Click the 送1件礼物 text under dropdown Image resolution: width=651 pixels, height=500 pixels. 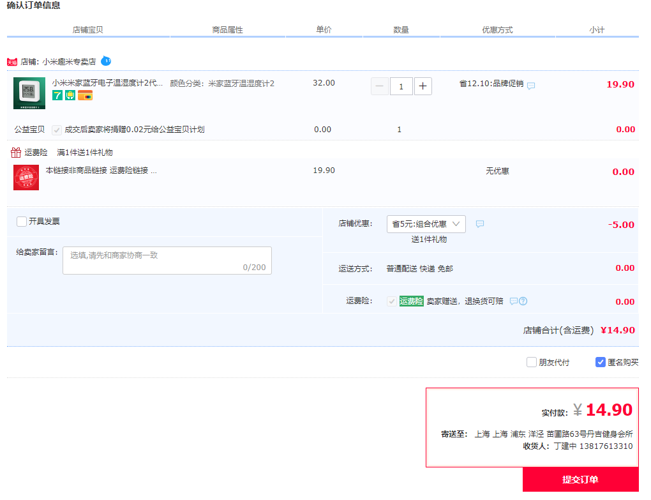click(430, 239)
